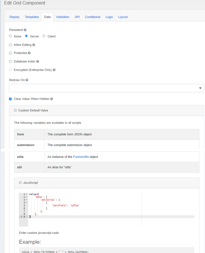Switch to the Validation tab
The width and height of the screenshot is (205, 253).
click(x=63, y=17)
